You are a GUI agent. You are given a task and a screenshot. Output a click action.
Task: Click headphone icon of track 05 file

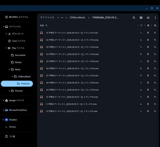[41, 61]
